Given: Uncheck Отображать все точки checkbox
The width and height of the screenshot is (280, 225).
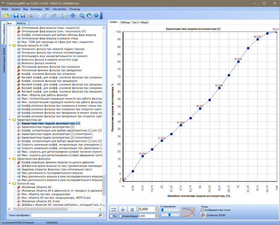Looking at the screenshot, I should (202, 210).
